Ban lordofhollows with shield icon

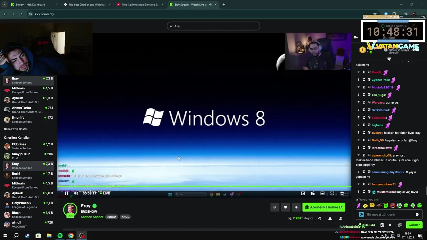pos(369,148)
